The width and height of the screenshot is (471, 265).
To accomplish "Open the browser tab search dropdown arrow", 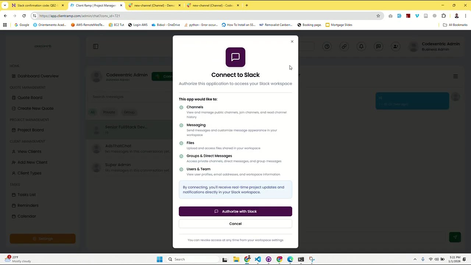I will pyautogui.click(x=5, y=6).
